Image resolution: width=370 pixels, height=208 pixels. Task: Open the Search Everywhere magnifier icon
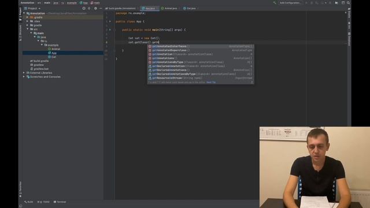348,3
